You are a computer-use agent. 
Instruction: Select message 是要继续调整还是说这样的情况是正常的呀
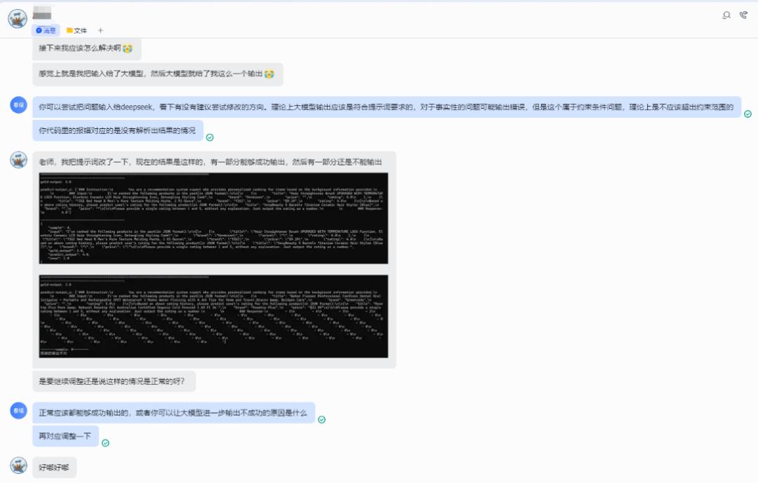click(114, 381)
